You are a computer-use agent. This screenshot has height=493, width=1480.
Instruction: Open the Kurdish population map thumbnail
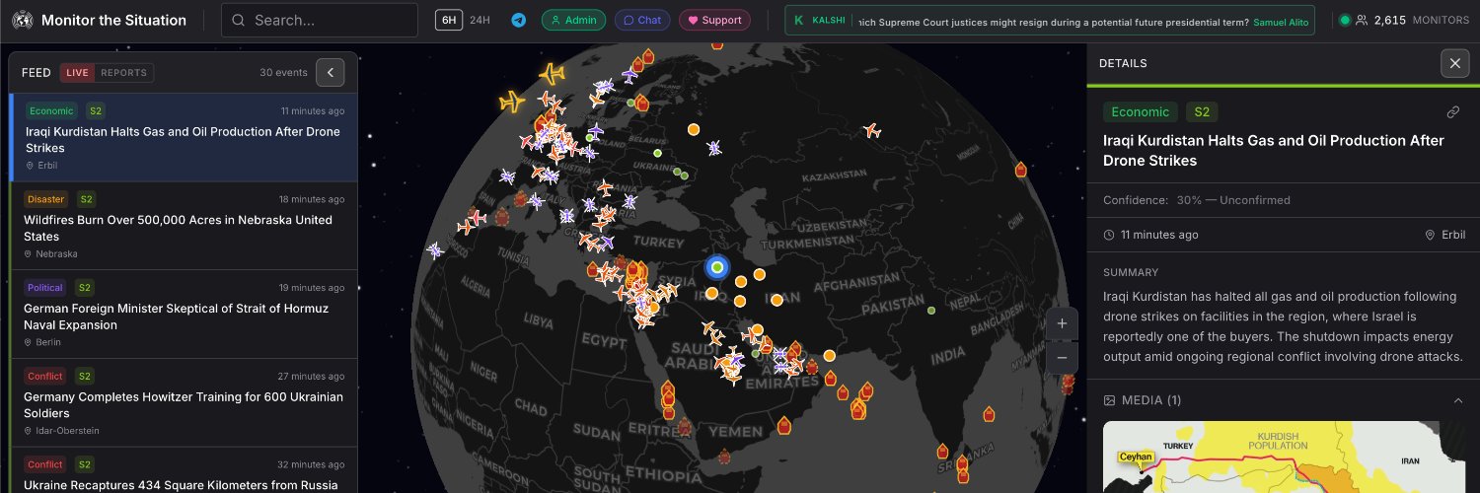point(1284,458)
